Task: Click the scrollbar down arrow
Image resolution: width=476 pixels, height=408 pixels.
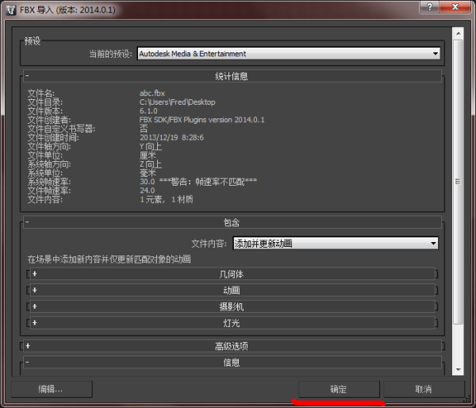Action: [x=459, y=370]
